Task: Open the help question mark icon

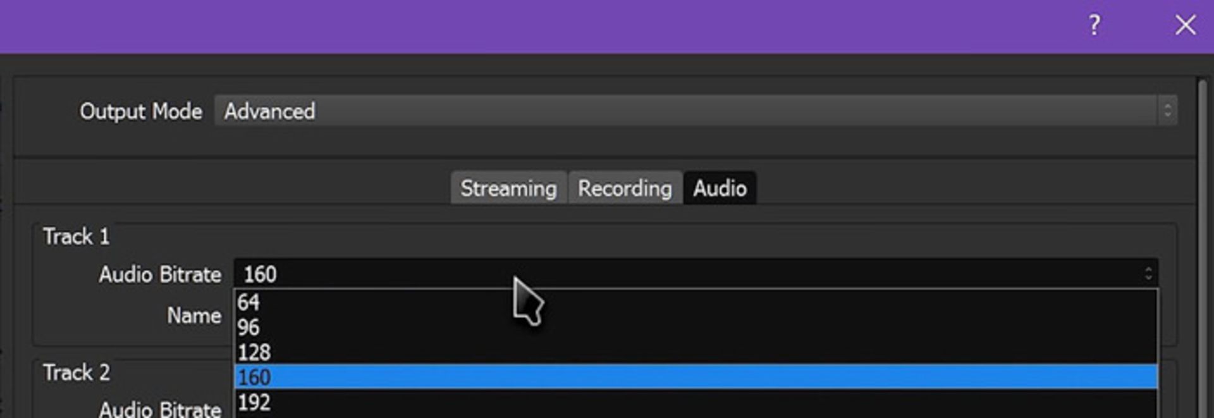Action: click(x=1094, y=25)
